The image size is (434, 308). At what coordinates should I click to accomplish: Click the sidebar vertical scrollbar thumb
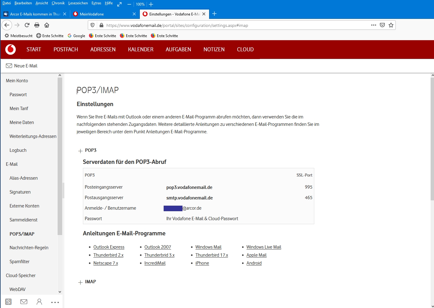pyautogui.click(x=60, y=156)
